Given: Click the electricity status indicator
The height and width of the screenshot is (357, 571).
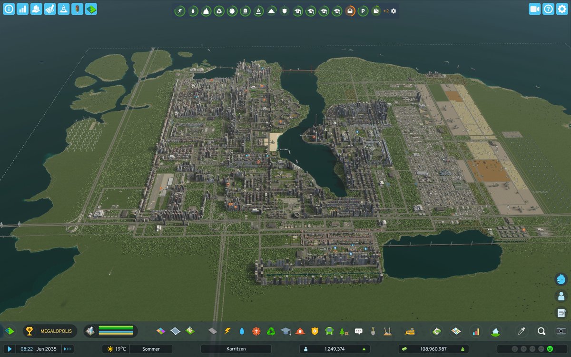Looking at the screenshot, I should click(x=180, y=11).
